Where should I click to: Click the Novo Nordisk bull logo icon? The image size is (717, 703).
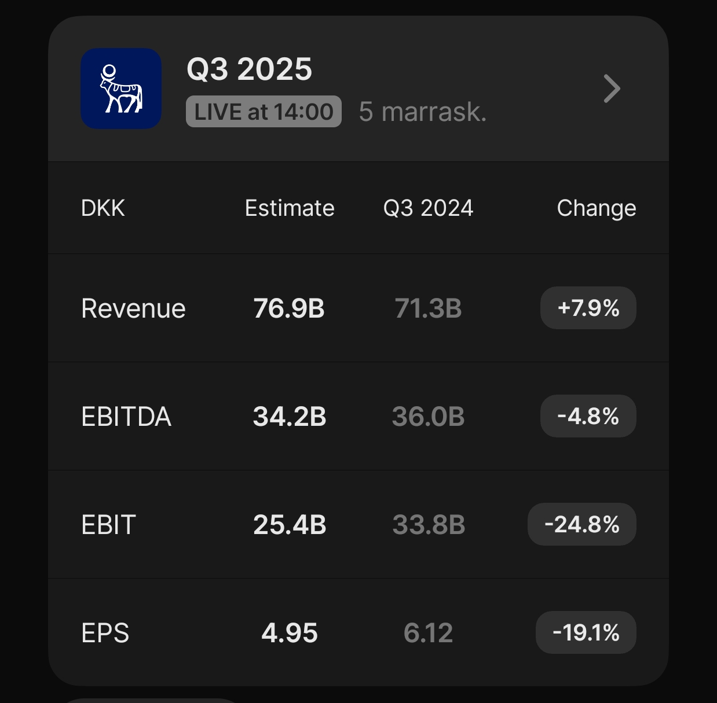121,89
